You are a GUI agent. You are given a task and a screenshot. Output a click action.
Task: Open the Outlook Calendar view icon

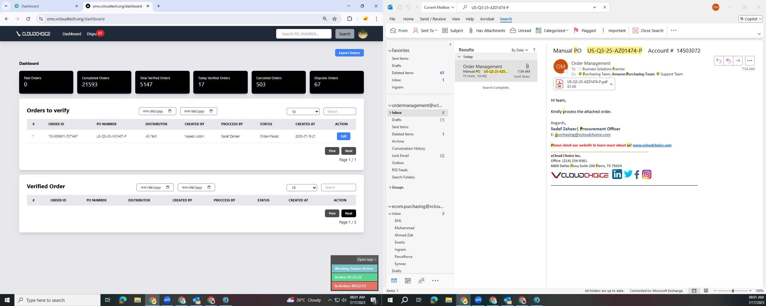click(408, 281)
